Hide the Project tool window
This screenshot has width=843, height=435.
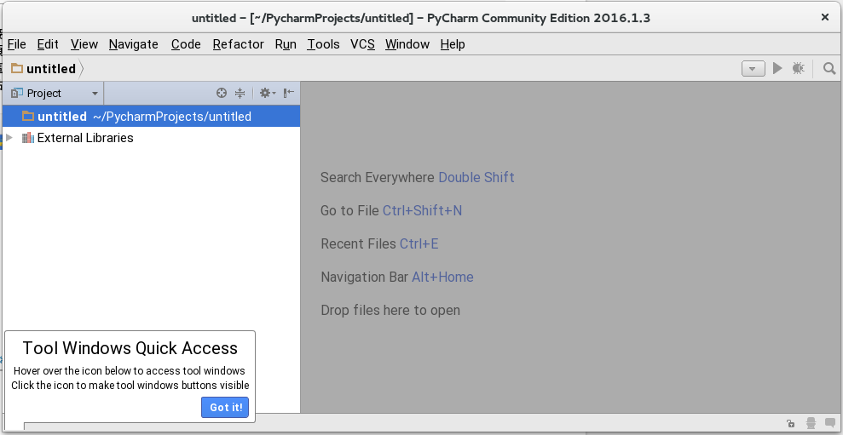[289, 93]
